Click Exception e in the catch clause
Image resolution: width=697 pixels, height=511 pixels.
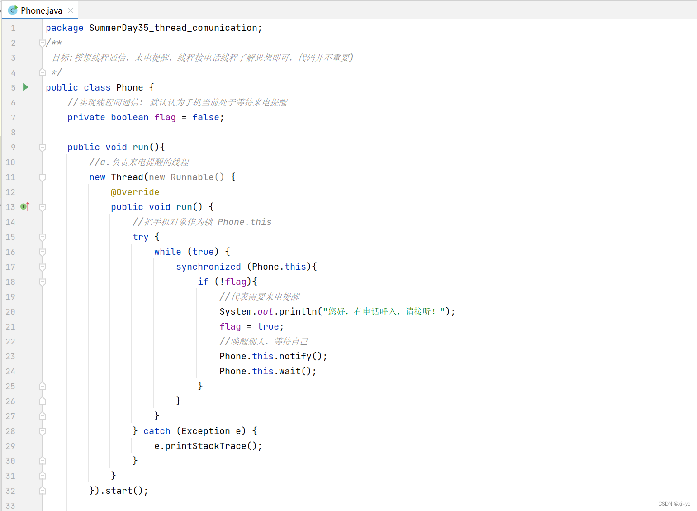[211, 431]
